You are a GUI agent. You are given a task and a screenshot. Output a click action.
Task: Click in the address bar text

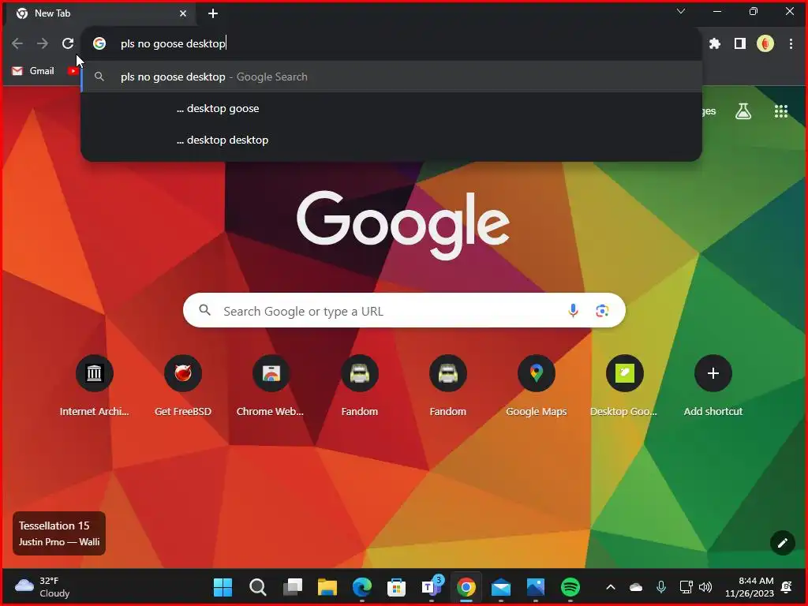173,44
